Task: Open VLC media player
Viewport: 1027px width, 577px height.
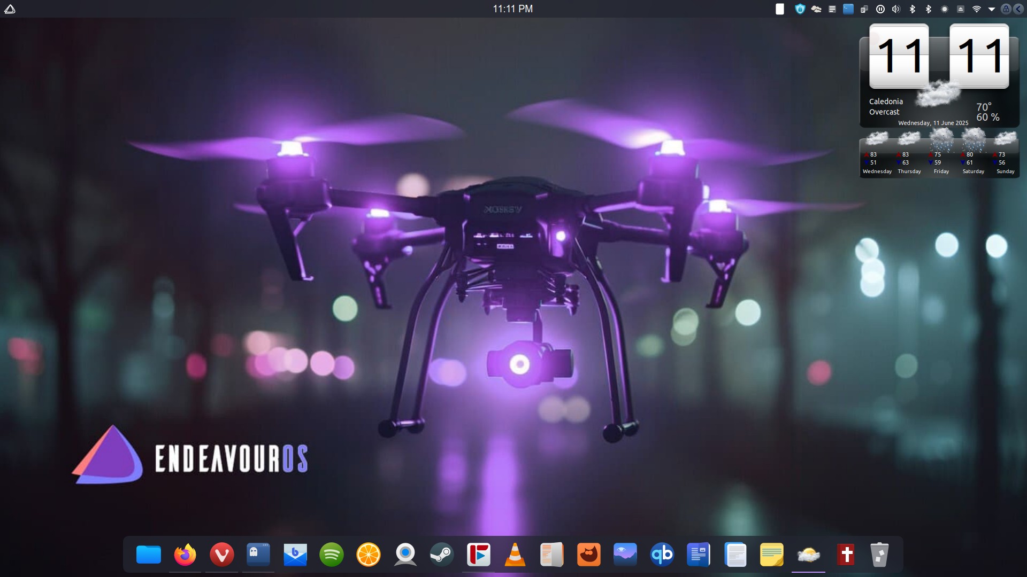Action: (515, 555)
